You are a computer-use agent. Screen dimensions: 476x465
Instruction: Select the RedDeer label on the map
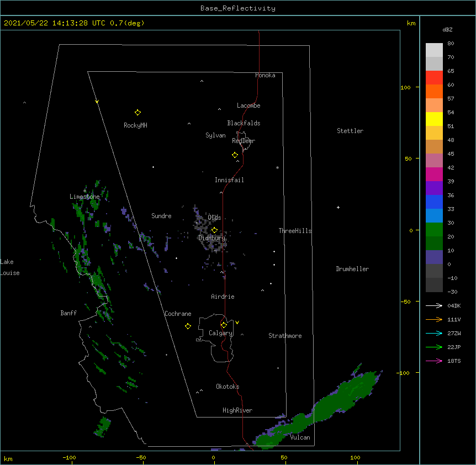coord(244,141)
